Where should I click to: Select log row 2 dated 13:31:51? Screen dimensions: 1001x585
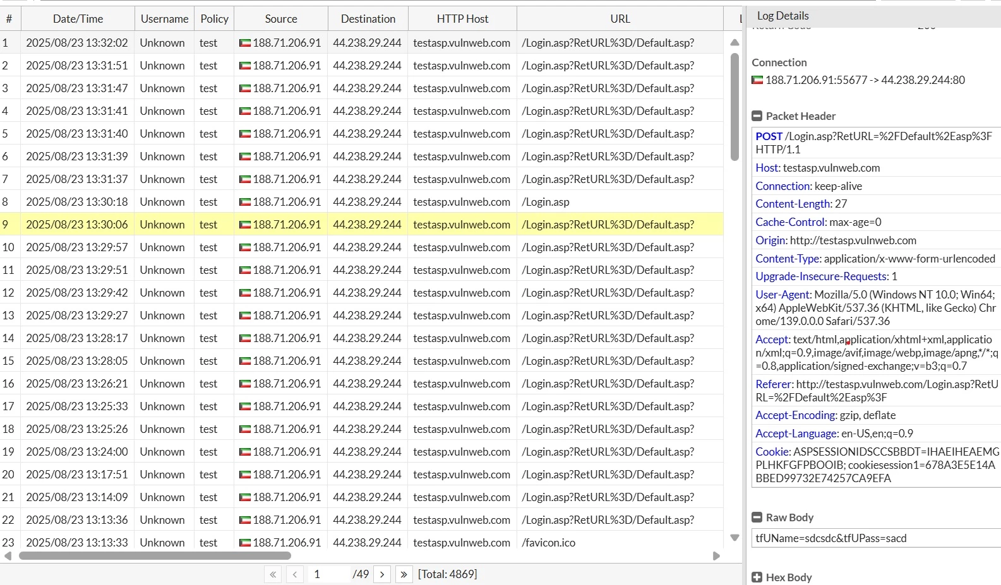point(361,66)
